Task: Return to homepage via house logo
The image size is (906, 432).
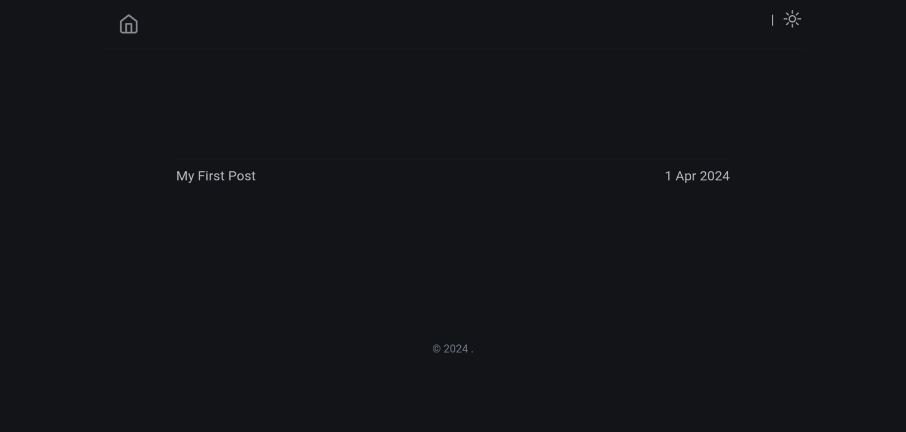Action: pyautogui.click(x=129, y=24)
